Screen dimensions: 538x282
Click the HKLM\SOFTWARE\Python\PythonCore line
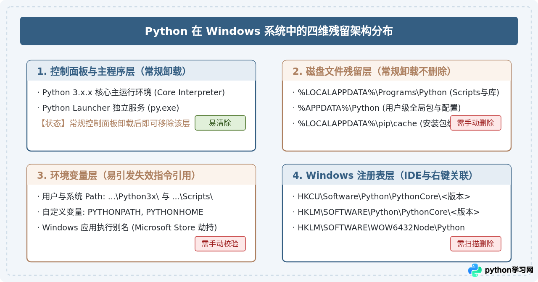tap(386, 212)
